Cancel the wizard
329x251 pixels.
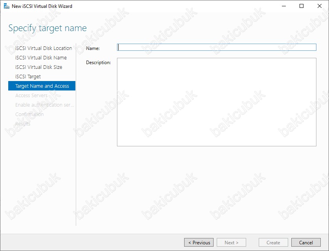click(x=306, y=242)
